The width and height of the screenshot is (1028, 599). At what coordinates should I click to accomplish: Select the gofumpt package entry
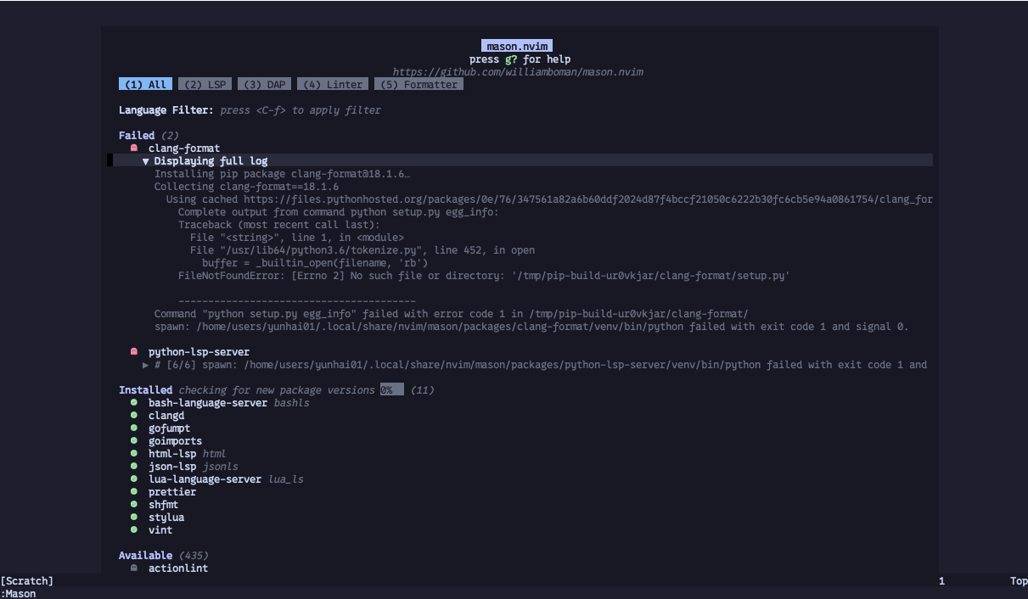tap(169, 428)
